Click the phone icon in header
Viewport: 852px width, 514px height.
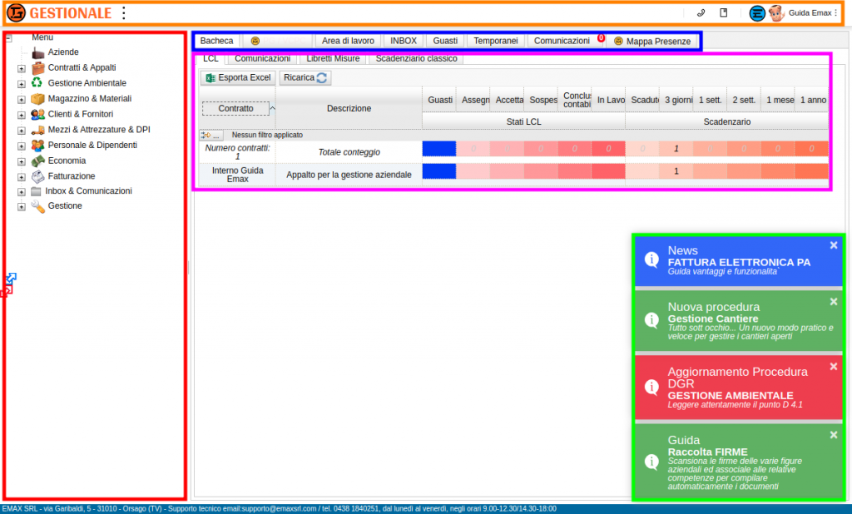700,13
